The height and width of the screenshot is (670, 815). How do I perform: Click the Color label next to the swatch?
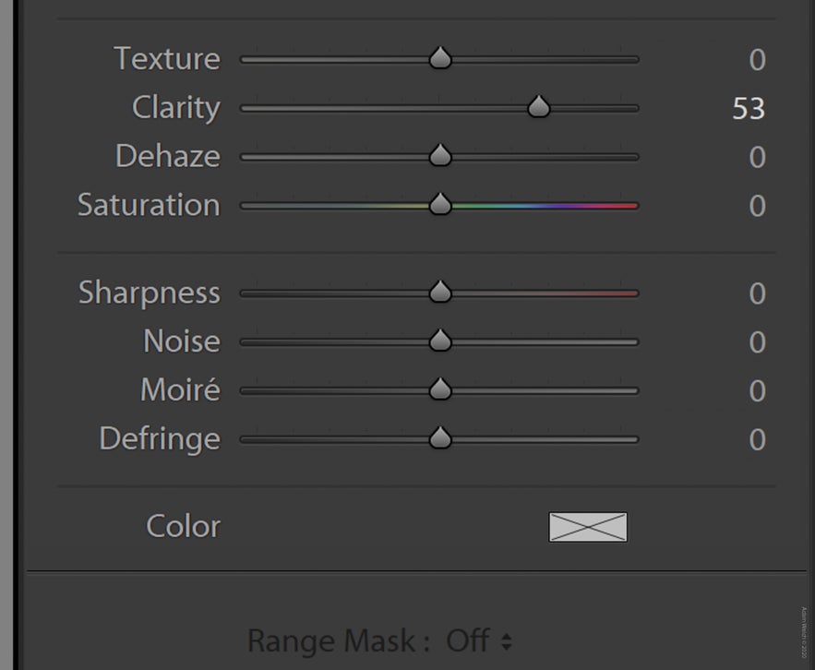coord(182,526)
